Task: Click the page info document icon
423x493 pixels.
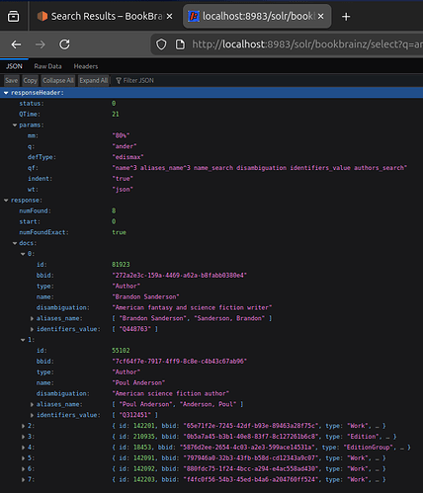Action: pyautogui.click(x=180, y=44)
